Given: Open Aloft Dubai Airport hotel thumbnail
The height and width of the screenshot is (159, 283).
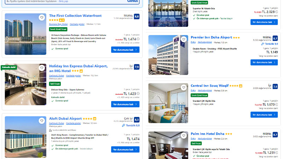Looking at the screenshot, I should 25,137.
